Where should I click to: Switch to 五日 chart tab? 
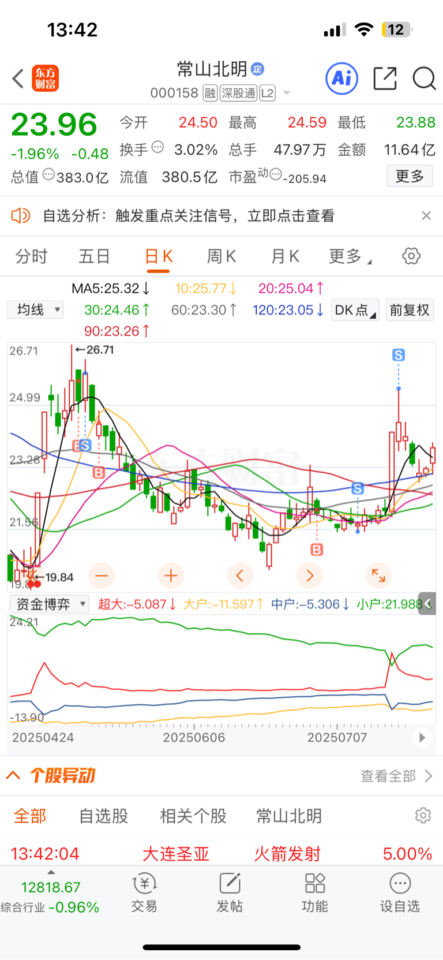point(95,256)
